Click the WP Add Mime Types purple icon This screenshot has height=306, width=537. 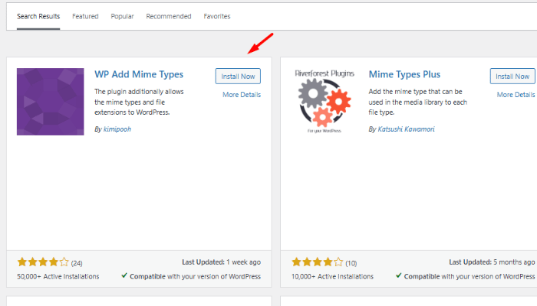(x=51, y=102)
